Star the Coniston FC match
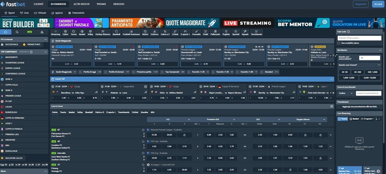Screen dimensions: 386x174 coord(143,142)
